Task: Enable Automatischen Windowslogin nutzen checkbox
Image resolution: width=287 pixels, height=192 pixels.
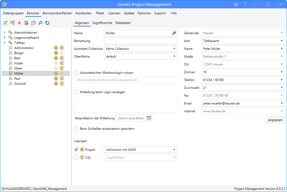Action: click(x=76, y=72)
